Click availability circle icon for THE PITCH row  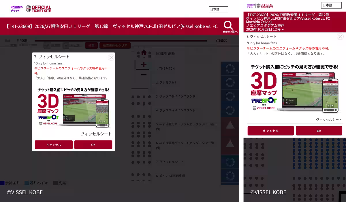pyautogui.click(x=230, y=69)
